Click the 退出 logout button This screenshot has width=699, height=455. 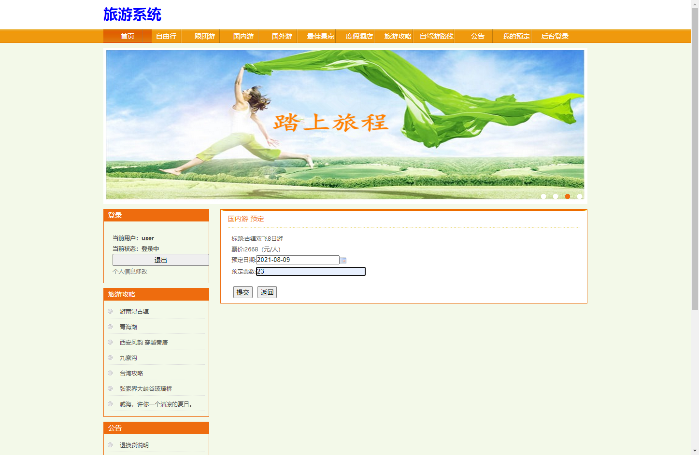(x=160, y=260)
